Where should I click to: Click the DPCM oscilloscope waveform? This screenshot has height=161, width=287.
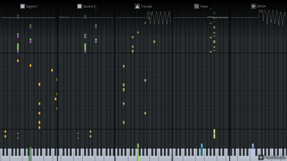[x=258, y=18]
